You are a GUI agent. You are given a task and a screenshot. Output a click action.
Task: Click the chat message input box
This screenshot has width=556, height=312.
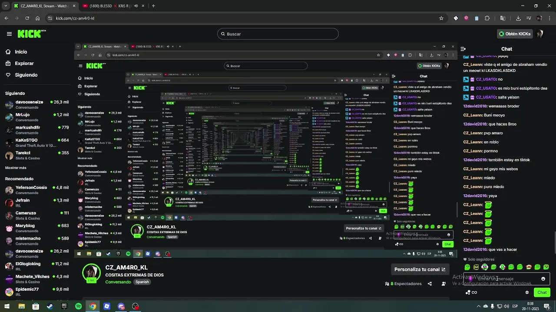pos(506,279)
